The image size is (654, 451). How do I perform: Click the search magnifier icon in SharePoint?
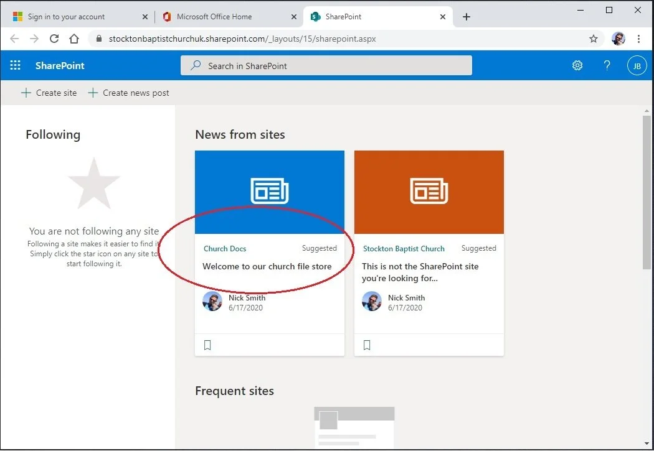pyautogui.click(x=196, y=65)
